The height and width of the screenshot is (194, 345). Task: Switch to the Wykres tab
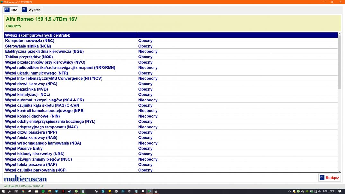[x=31, y=10]
